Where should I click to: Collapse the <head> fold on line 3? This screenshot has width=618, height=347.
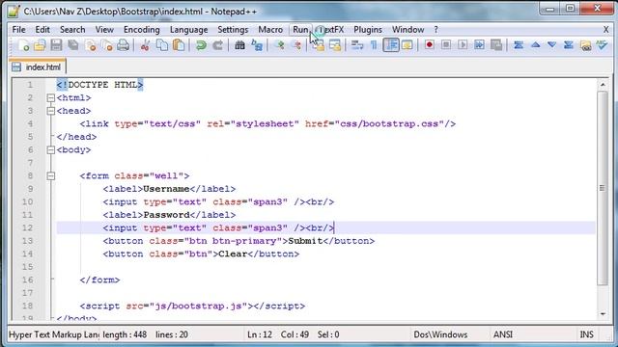51,111
